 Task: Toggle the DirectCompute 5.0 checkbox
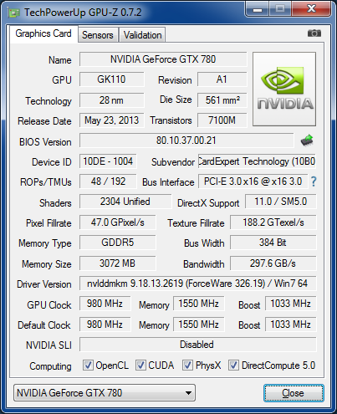(x=233, y=365)
